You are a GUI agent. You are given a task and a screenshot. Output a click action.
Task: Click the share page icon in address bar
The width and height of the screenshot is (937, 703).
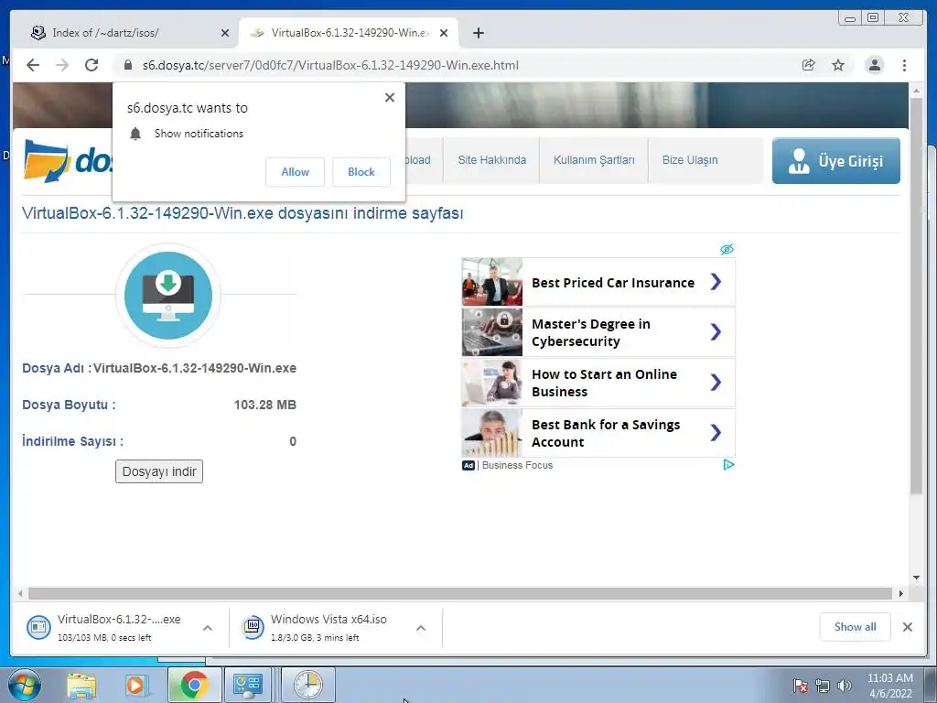click(809, 65)
